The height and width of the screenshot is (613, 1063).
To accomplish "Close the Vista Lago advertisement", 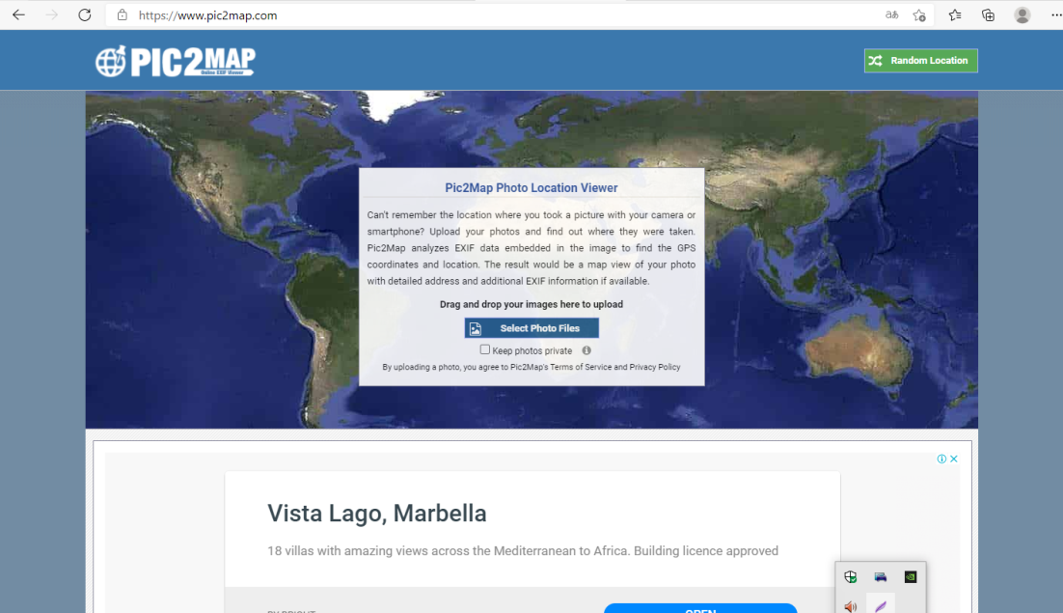I will click(x=954, y=459).
